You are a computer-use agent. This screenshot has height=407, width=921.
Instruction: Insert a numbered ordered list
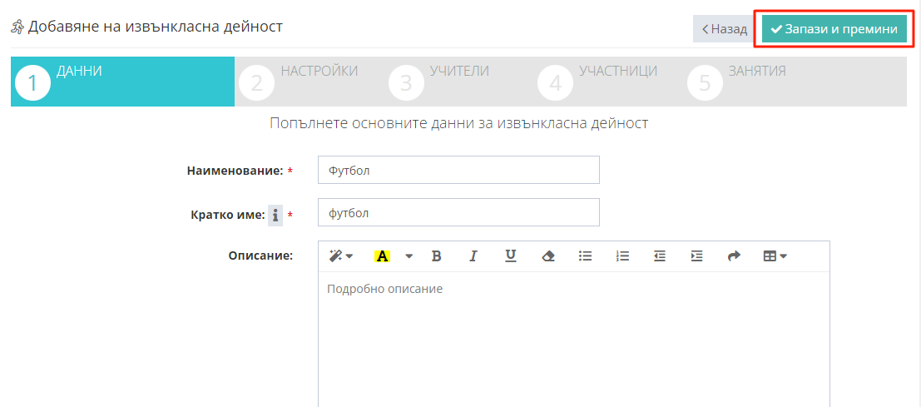coord(622,256)
